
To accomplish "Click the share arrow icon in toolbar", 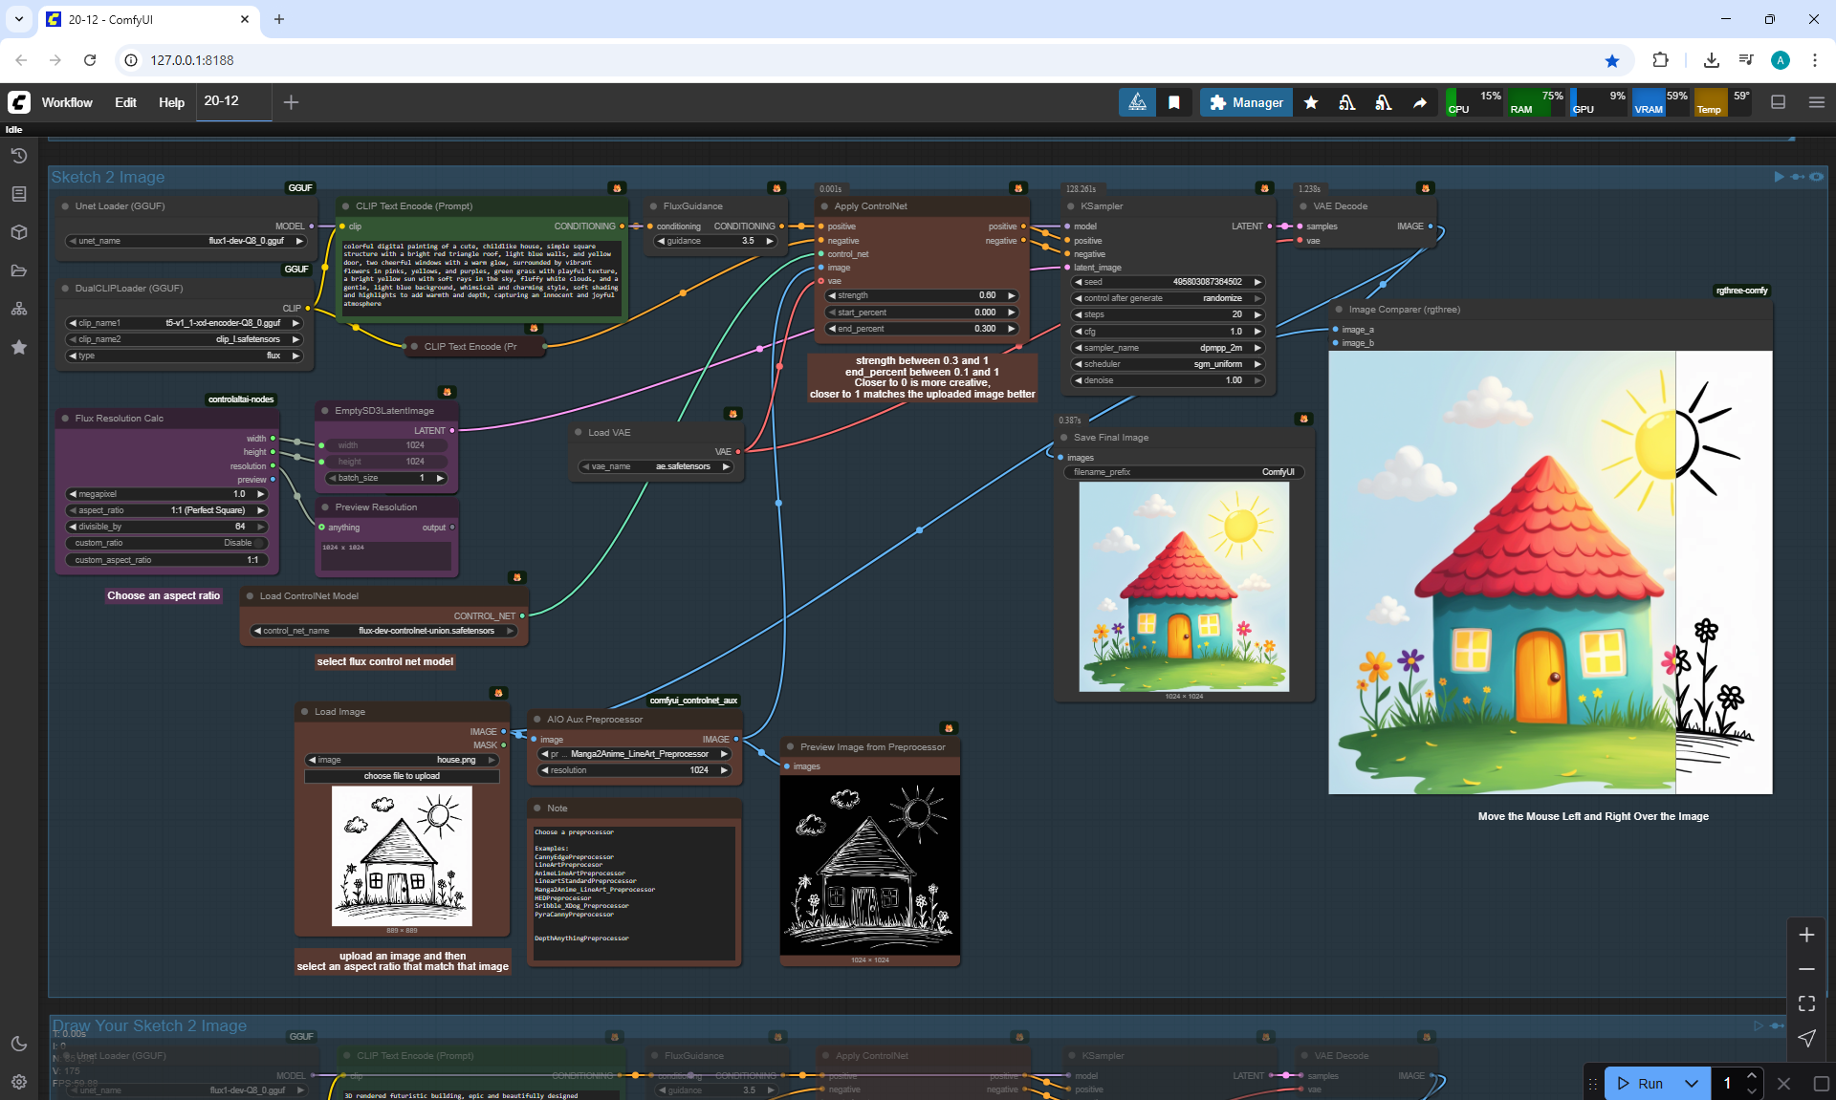I will point(1420,102).
